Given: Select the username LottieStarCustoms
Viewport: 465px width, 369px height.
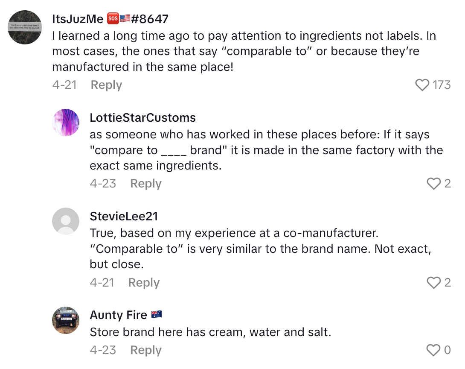Looking at the screenshot, I should 143,117.
